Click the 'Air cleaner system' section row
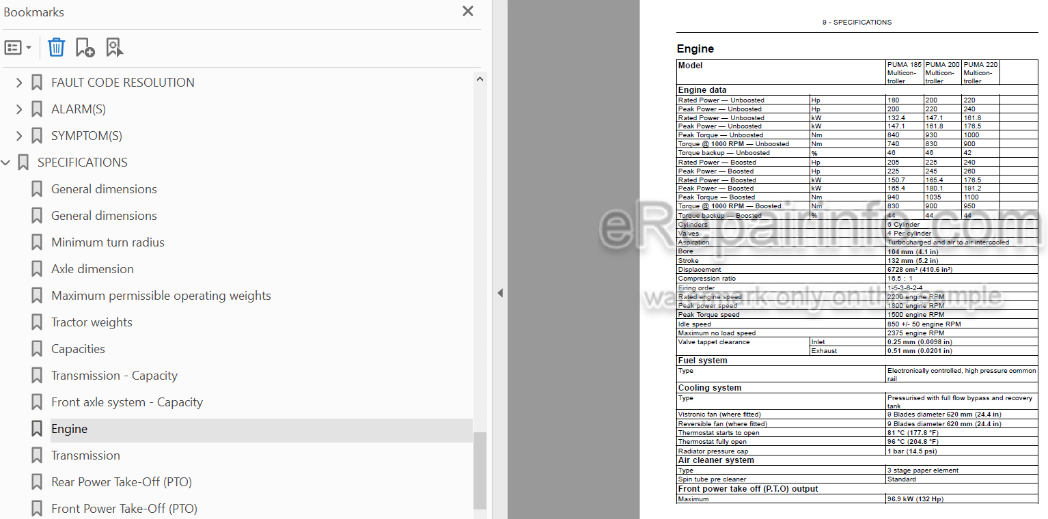 [x=857, y=460]
